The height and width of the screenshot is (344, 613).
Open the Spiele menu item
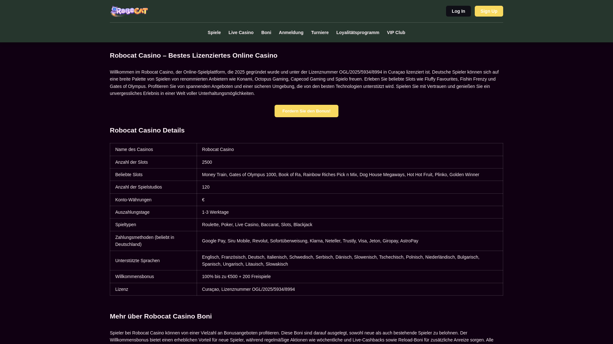point(214,32)
